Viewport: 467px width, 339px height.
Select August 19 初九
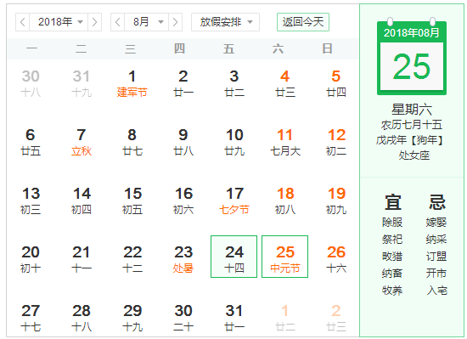click(336, 201)
